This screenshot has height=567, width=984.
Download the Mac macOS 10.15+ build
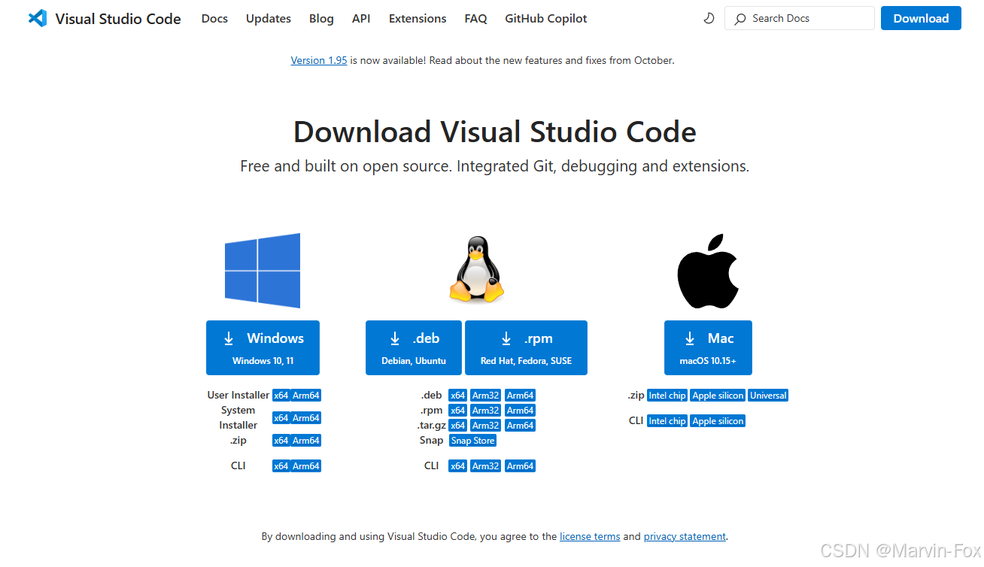708,347
